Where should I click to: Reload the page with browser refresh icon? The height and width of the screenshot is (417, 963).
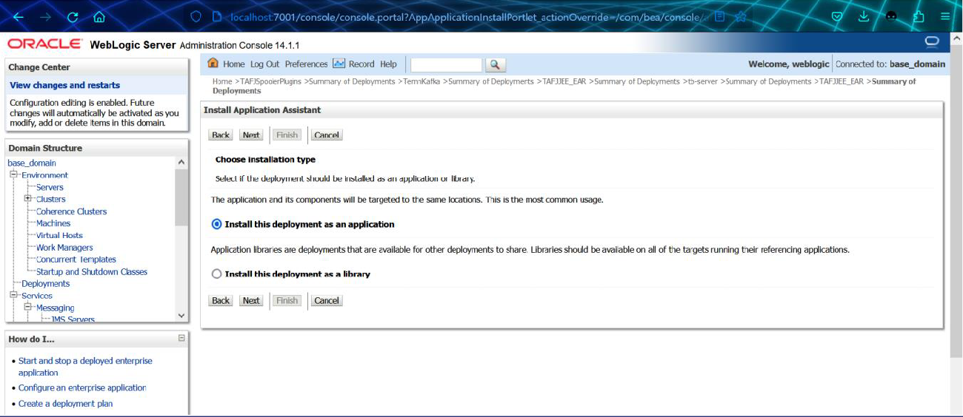73,16
